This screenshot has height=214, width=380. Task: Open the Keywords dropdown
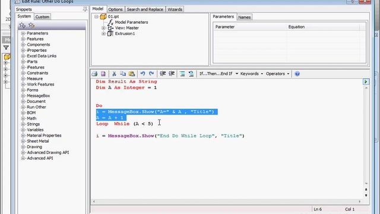252,74
